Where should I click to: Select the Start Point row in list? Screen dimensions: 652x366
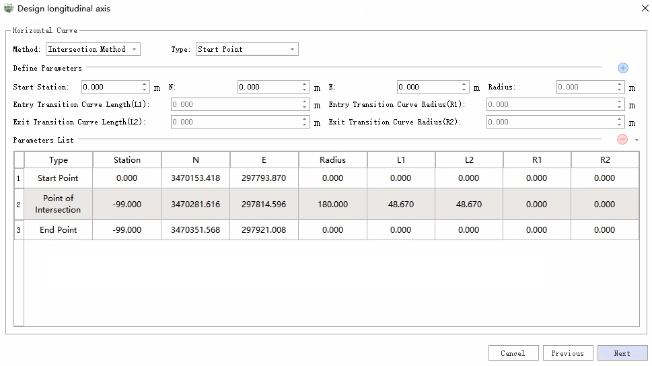coord(59,178)
